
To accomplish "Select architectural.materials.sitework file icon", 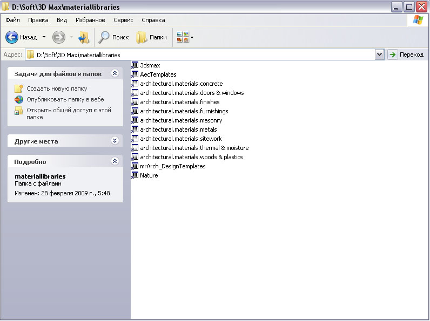I will (x=135, y=139).
